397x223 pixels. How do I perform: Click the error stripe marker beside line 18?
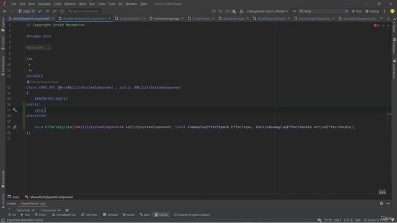pyautogui.click(x=390, y=114)
